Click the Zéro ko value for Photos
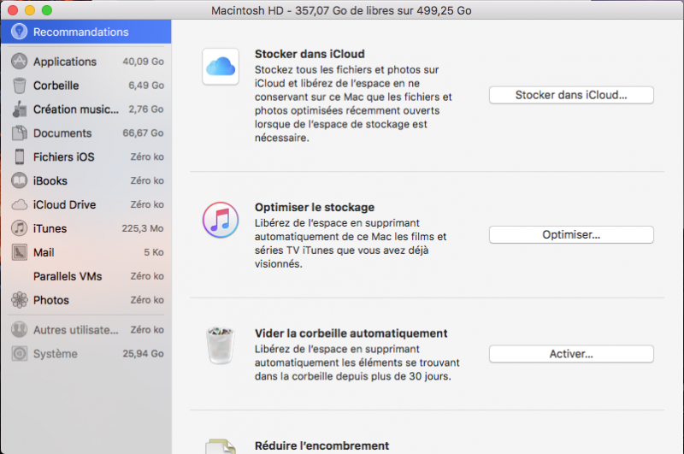 tap(147, 300)
